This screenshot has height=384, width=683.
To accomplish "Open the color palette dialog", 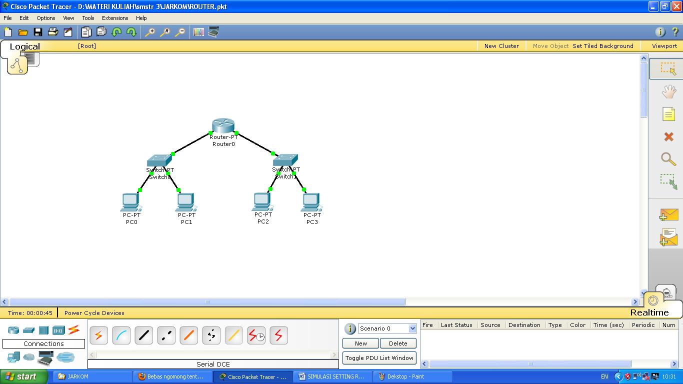I will [x=198, y=31].
